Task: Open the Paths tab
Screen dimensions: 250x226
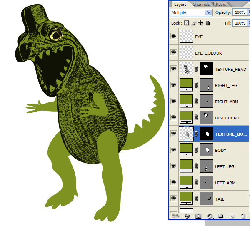Action: pos(221,5)
